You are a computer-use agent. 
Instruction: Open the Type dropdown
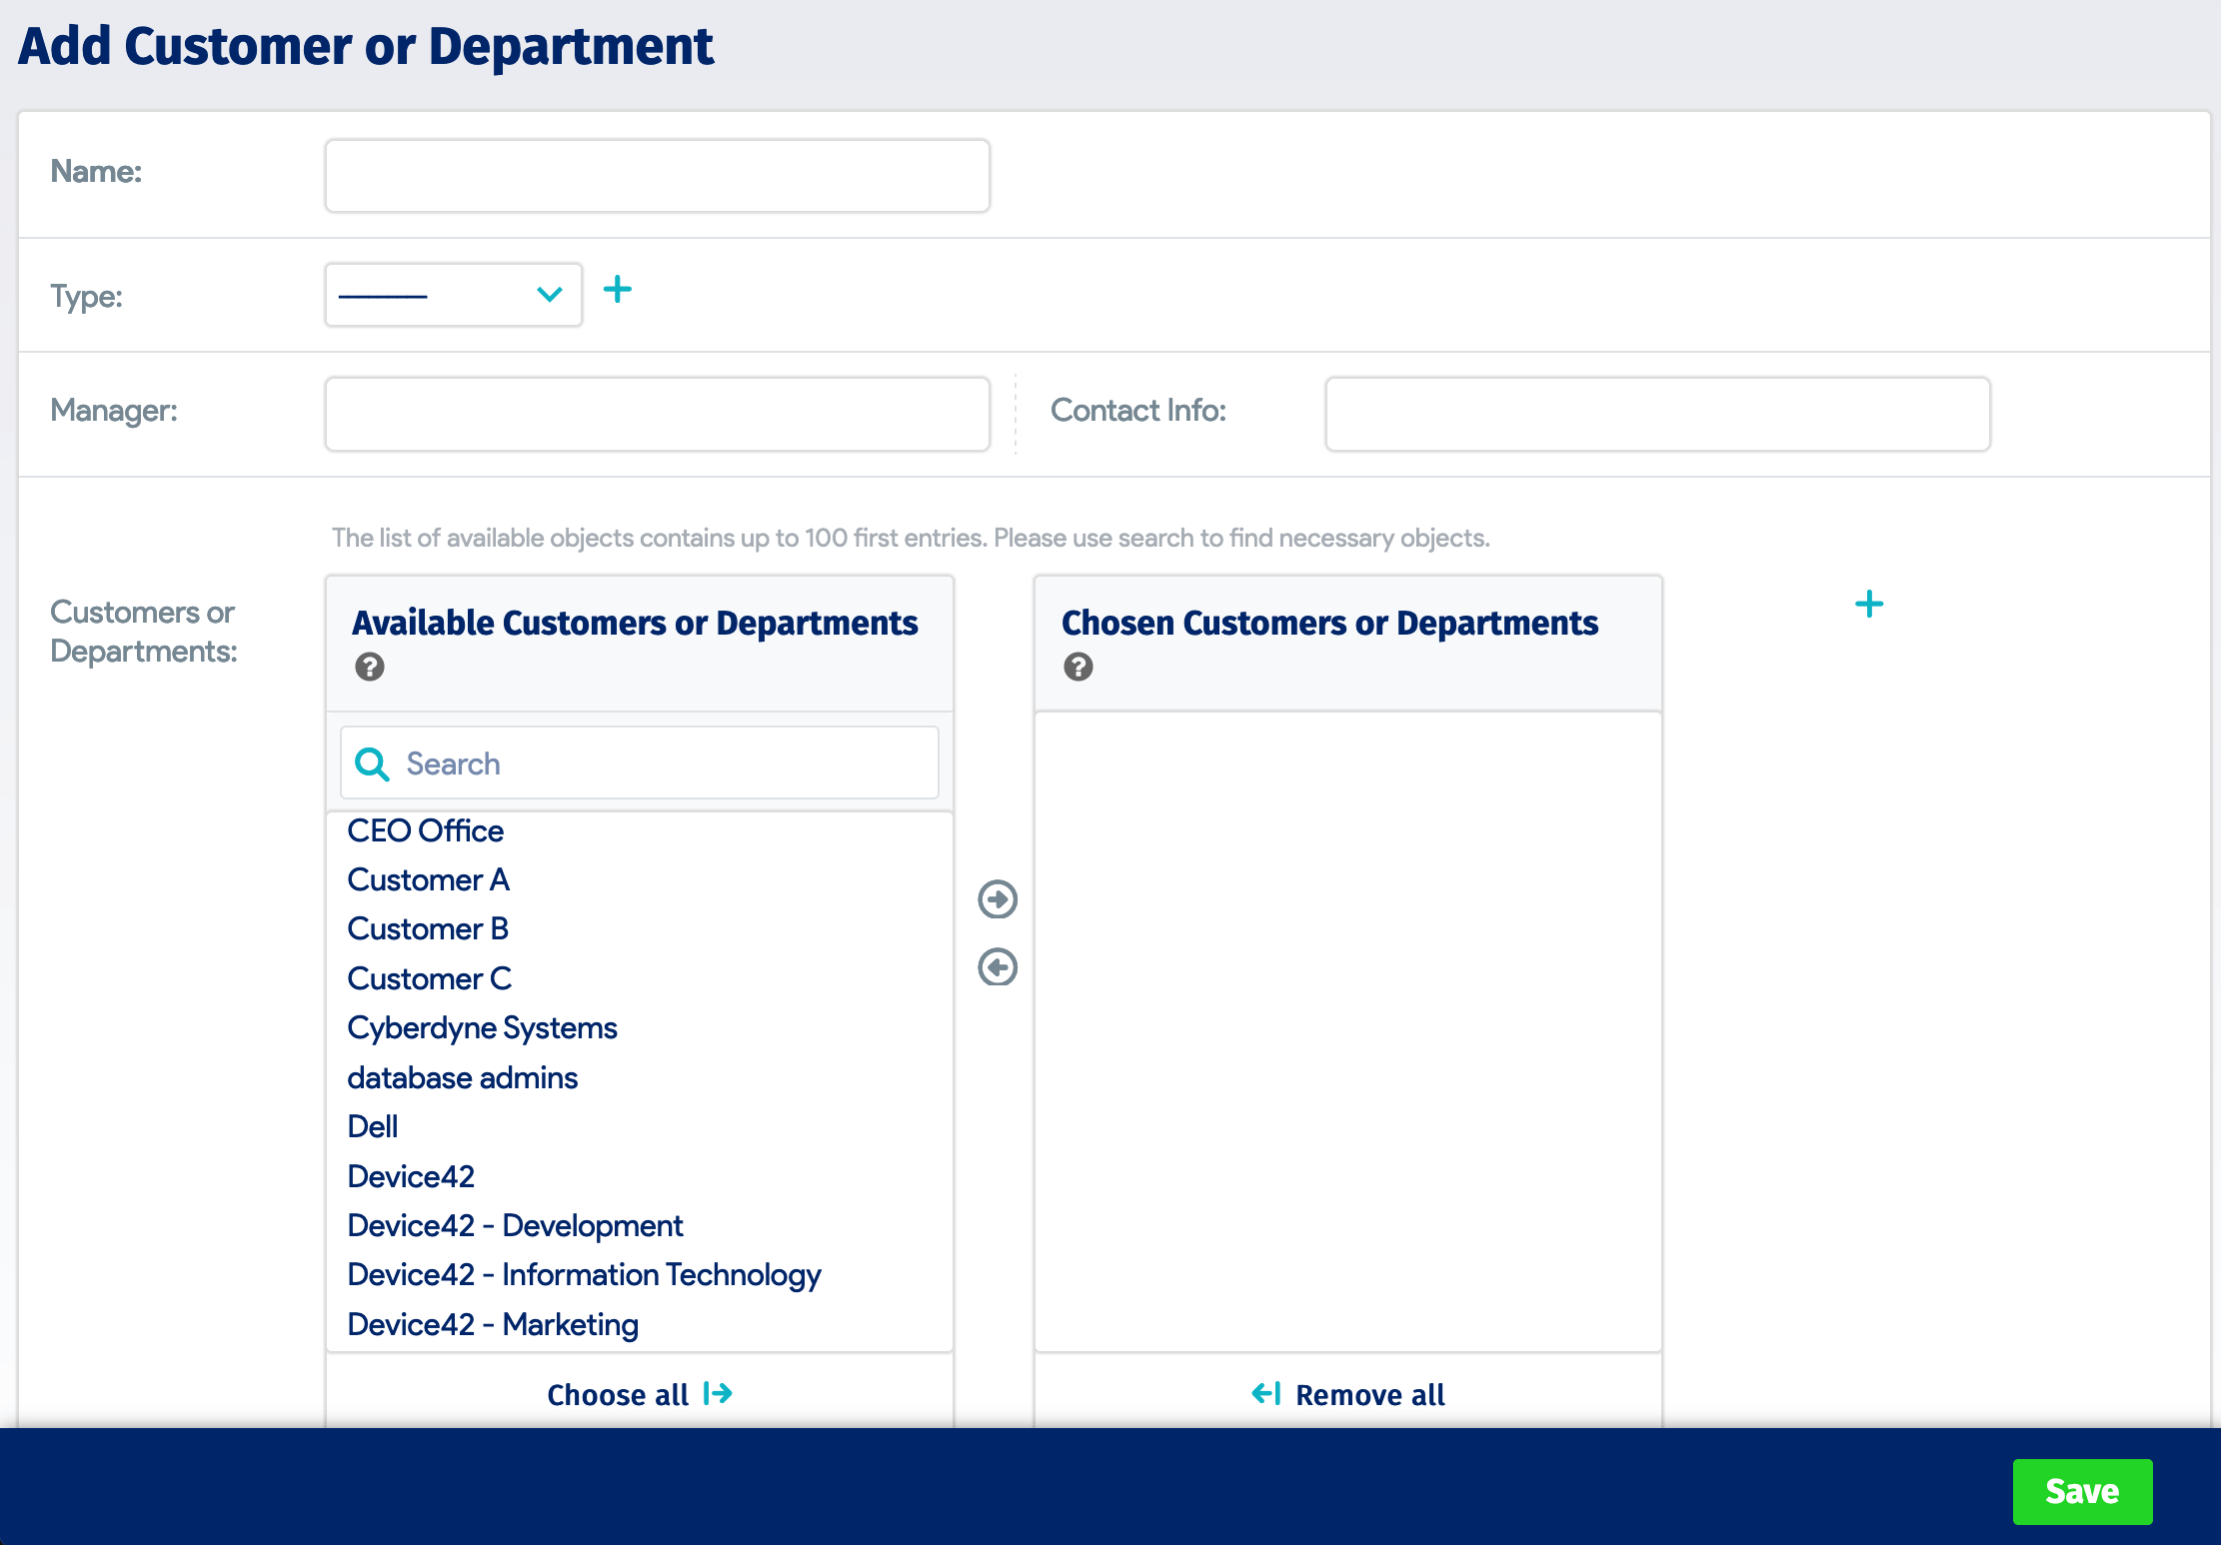453,294
